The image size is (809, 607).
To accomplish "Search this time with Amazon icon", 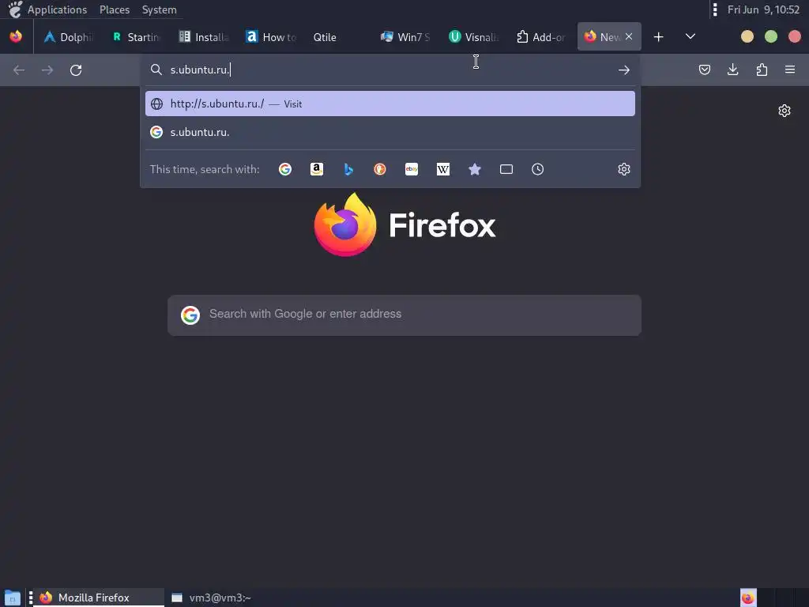I will [x=317, y=169].
